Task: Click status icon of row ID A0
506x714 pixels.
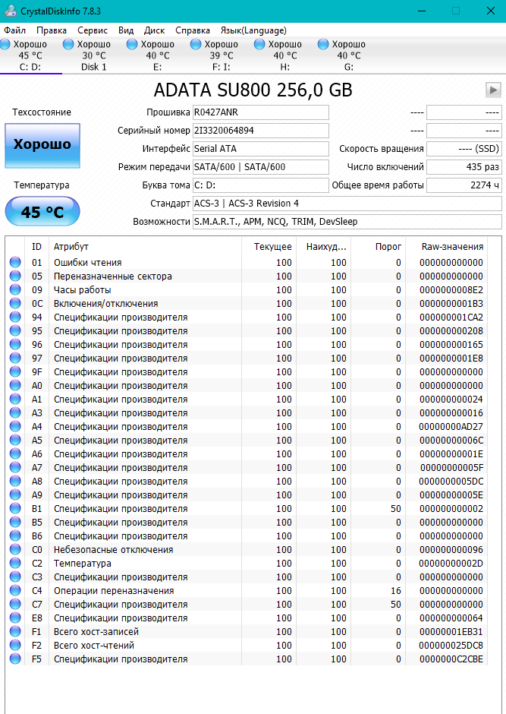Action: coord(15,385)
